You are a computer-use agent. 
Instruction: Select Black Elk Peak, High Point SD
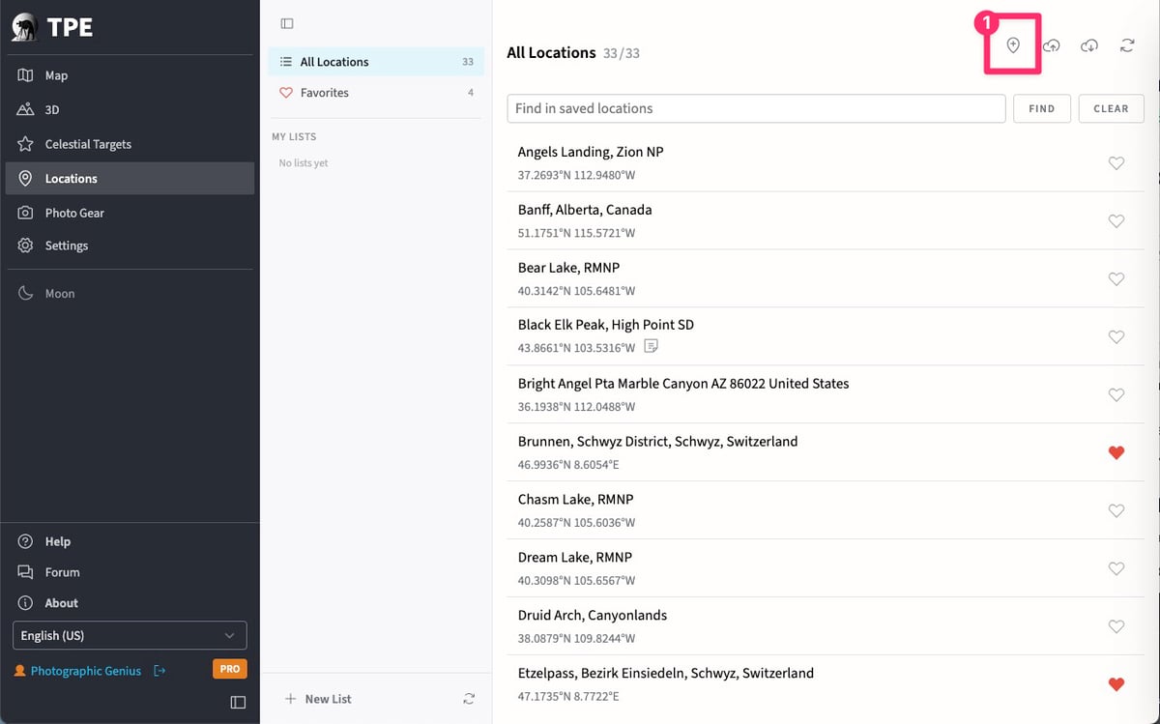(x=826, y=337)
